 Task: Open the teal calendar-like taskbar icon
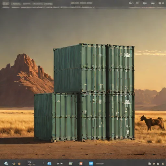coord(70,163)
